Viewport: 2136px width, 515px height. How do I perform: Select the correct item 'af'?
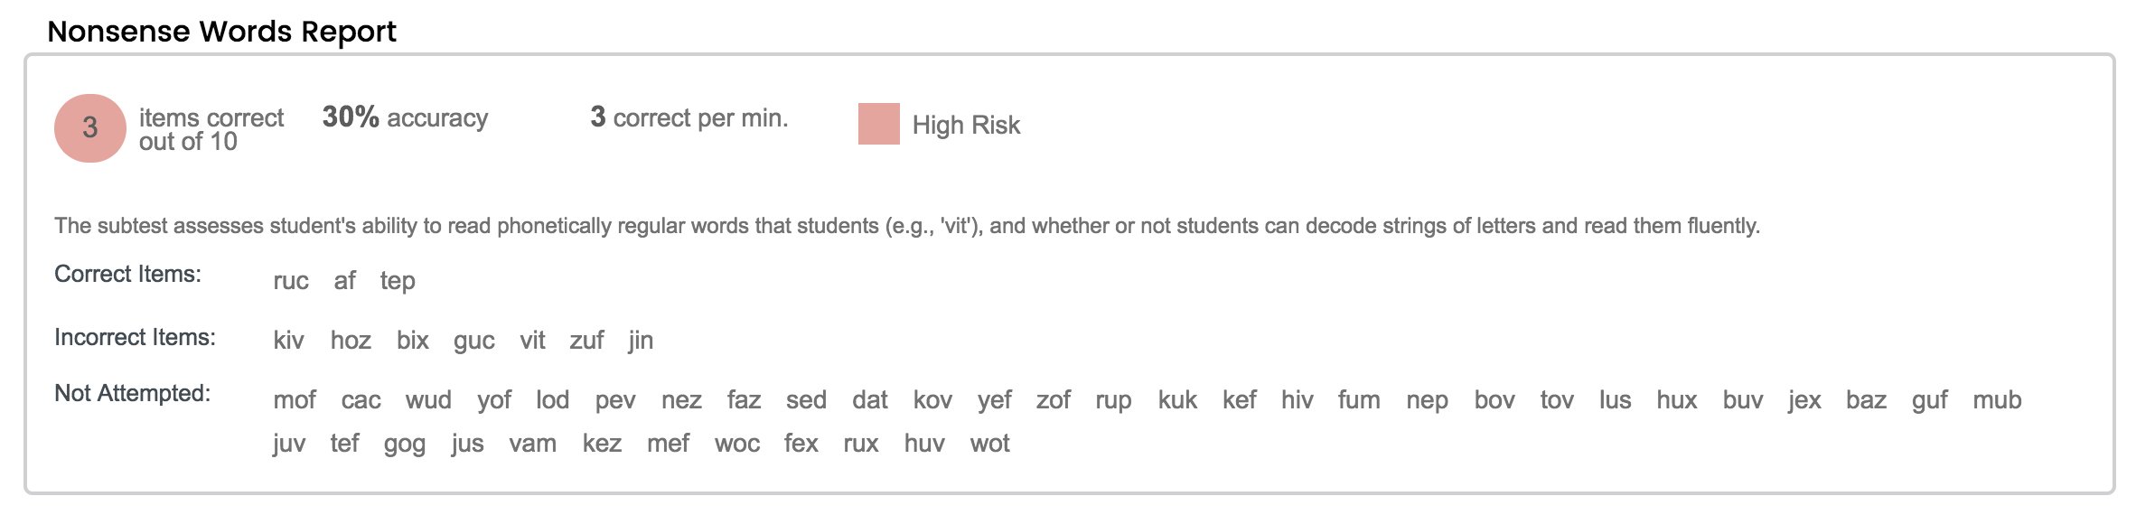pos(344,281)
